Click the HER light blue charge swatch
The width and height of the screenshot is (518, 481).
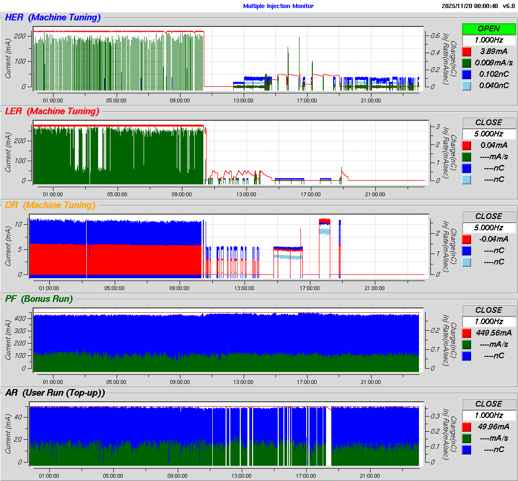point(466,85)
